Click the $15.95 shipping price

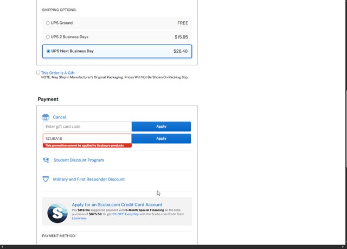tap(181, 37)
